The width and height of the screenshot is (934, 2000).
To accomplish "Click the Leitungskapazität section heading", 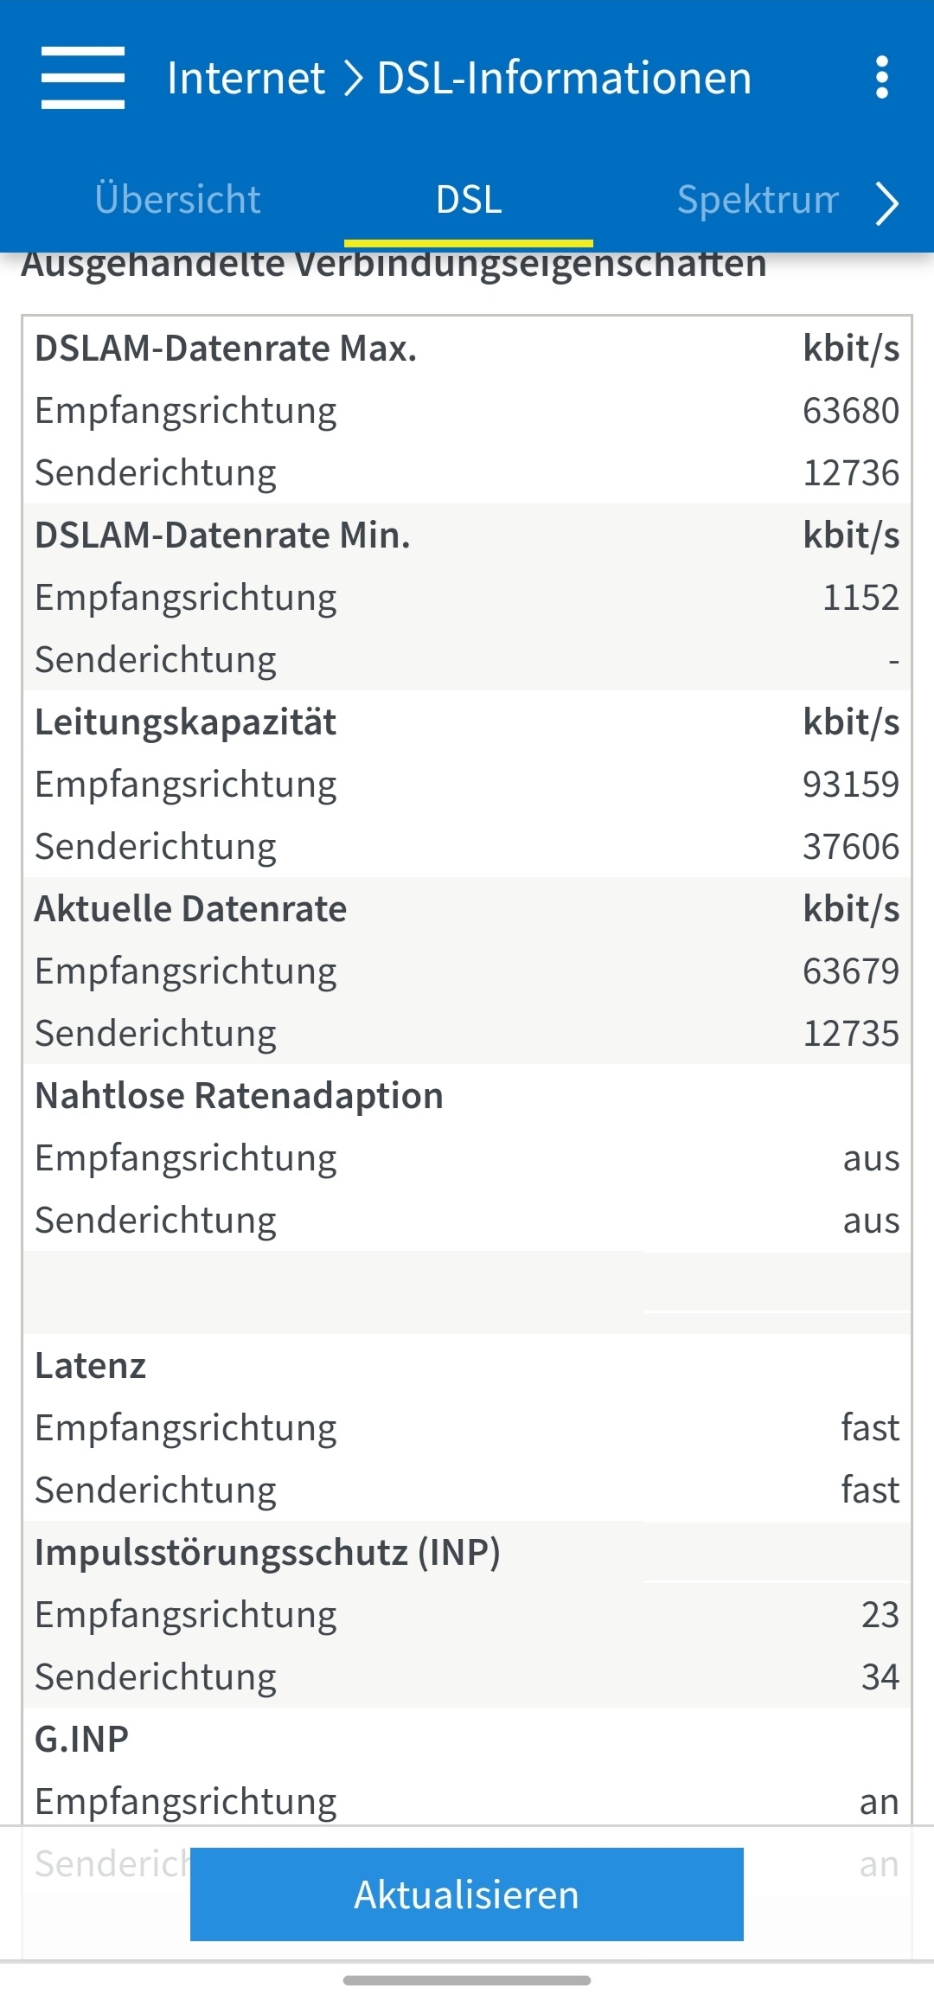I will (185, 722).
